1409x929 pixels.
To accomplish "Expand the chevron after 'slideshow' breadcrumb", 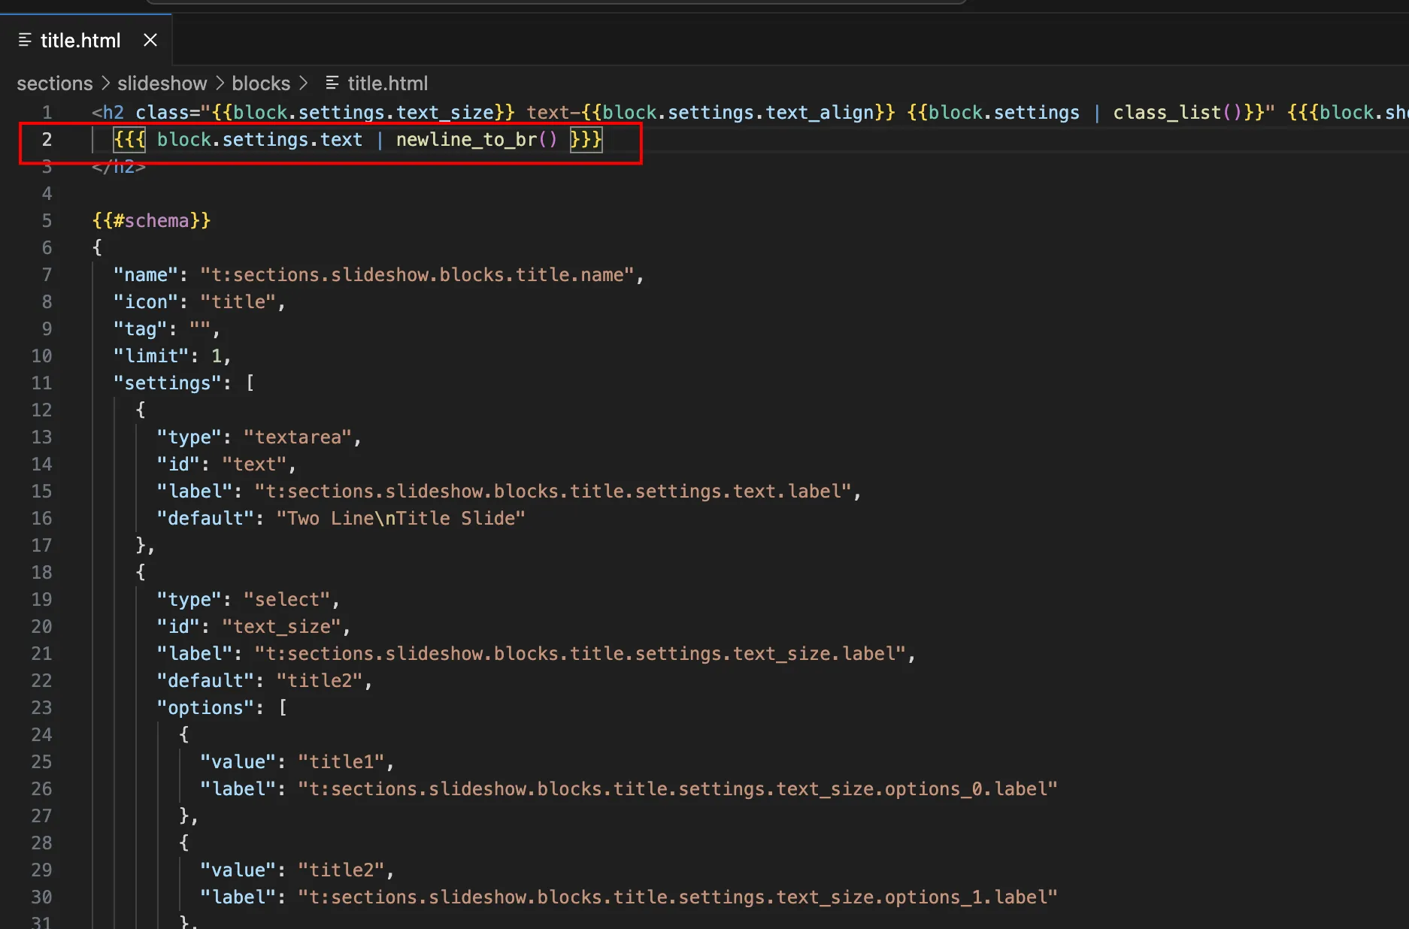I will (220, 83).
